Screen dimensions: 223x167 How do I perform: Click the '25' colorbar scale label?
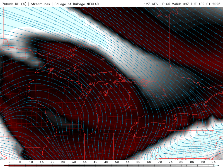click(63, 162)
